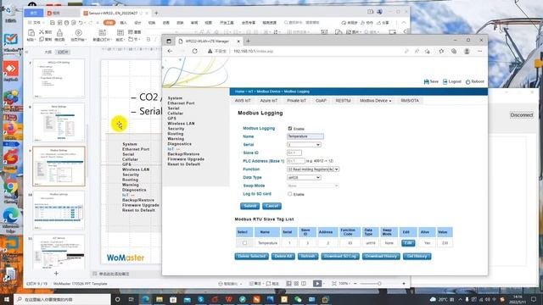The width and height of the screenshot is (543, 305).
Task: Click Download History button
Action: click(x=381, y=256)
